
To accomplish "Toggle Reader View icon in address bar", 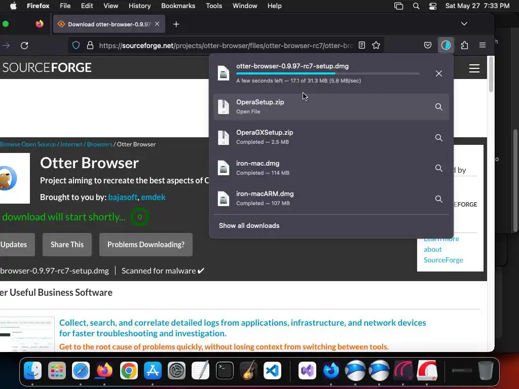I will point(362,45).
